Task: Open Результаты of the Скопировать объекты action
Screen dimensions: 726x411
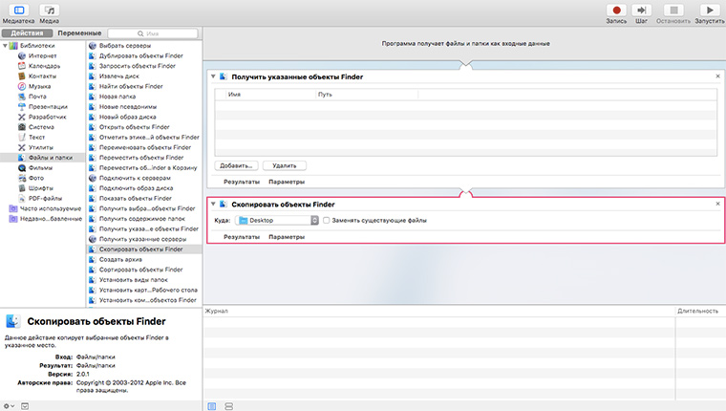Action: pos(242,237)
